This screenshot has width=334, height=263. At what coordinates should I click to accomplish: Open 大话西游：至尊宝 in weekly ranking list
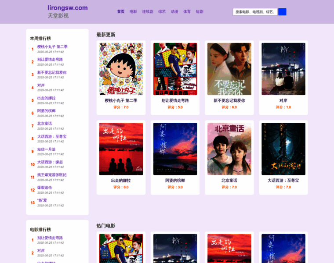point(52,136)
